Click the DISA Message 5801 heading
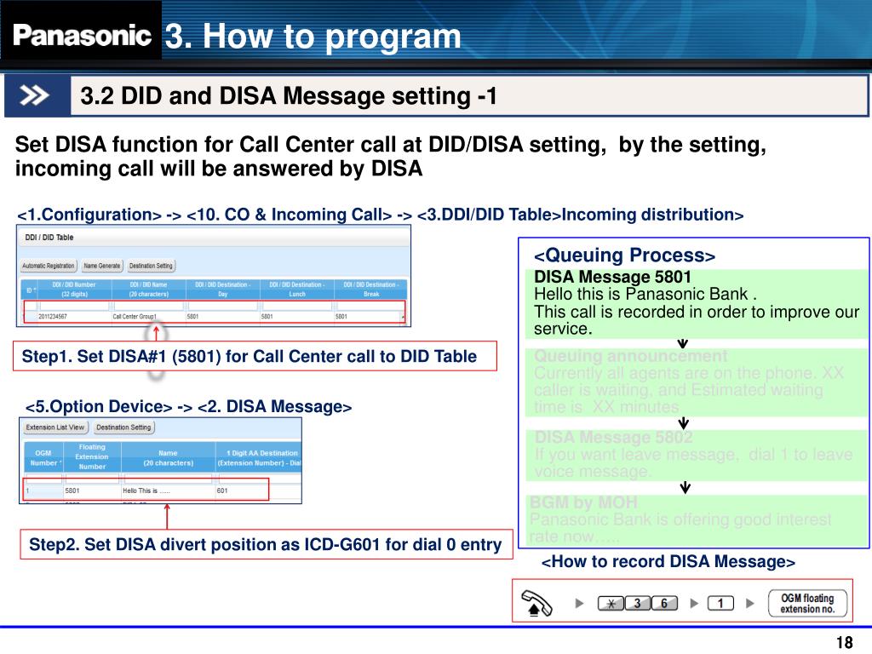 612,277
